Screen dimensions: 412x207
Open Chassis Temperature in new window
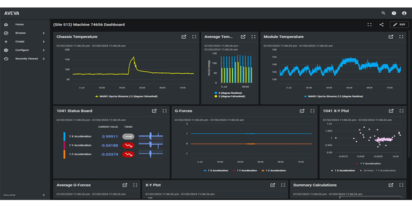[x=184, y=37]
